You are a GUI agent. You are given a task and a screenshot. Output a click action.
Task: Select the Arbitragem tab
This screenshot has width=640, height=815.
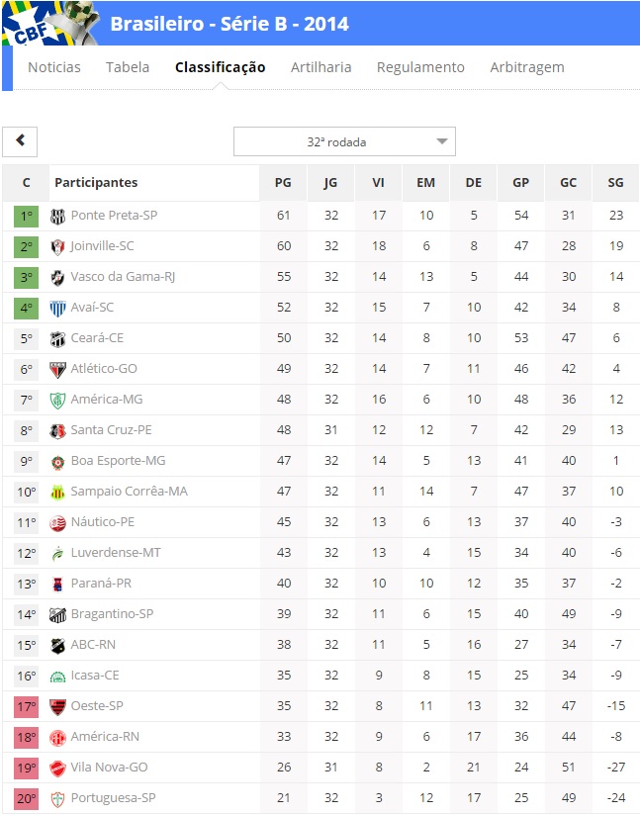(527, 67)
